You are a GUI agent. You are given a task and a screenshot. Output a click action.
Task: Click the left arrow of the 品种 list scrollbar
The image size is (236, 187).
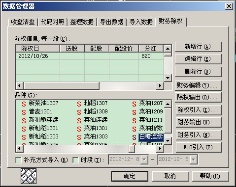[20, 149]
